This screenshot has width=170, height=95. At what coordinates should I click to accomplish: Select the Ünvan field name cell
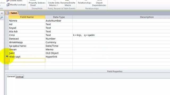click(27, 50)
